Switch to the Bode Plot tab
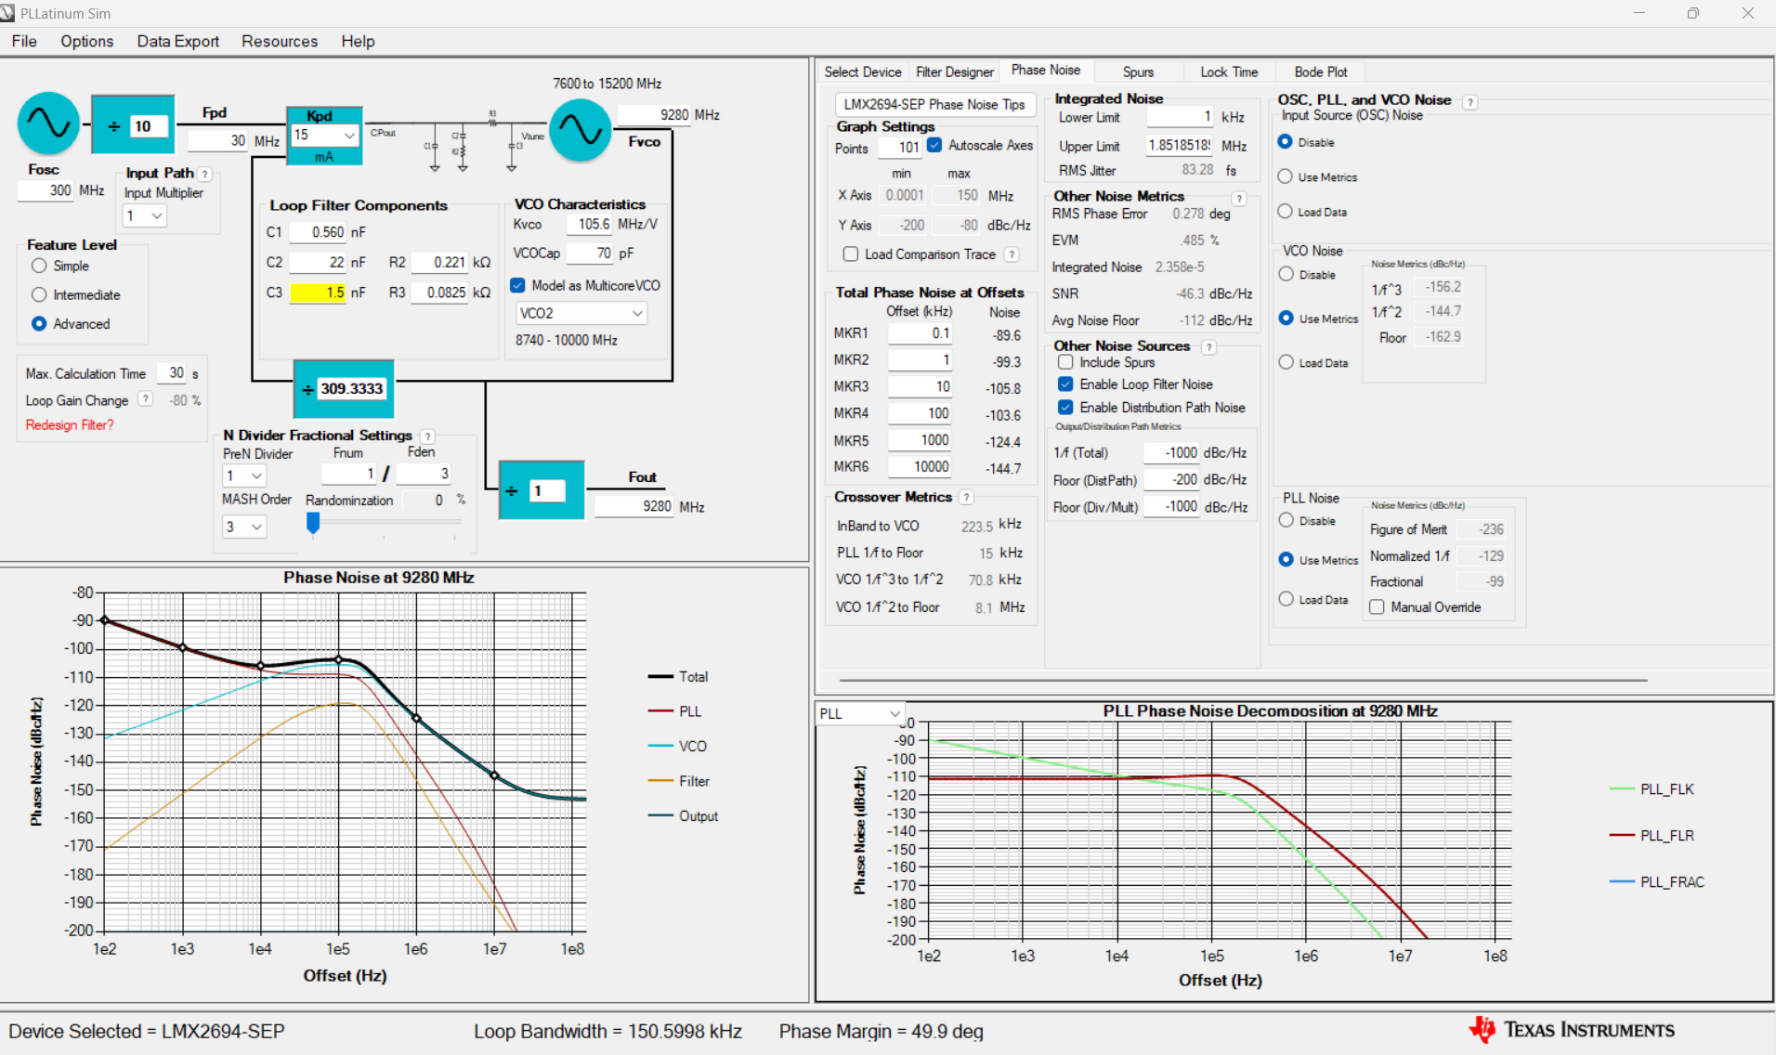 (x=1321, y=72)
